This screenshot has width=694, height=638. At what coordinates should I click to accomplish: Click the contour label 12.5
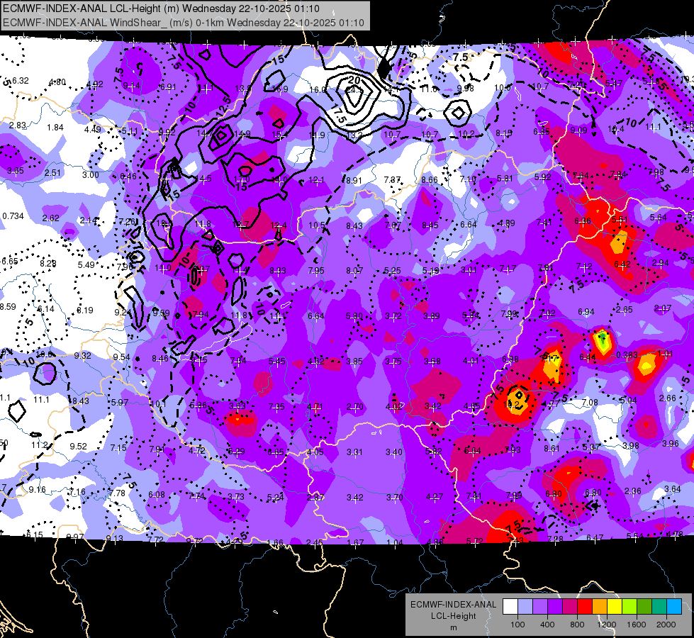point(225,106)
